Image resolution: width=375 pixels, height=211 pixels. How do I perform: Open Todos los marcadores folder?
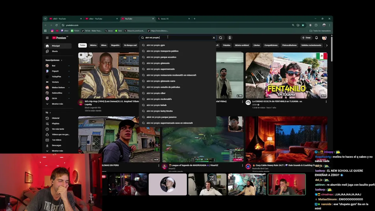click(x=320, y=31)
